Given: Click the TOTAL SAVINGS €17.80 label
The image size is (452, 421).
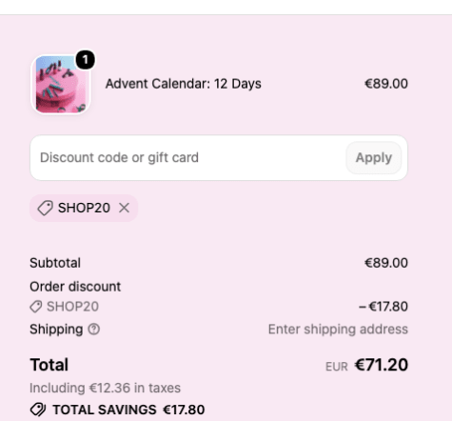Looking at the screenshot, I should click(128, 410).
